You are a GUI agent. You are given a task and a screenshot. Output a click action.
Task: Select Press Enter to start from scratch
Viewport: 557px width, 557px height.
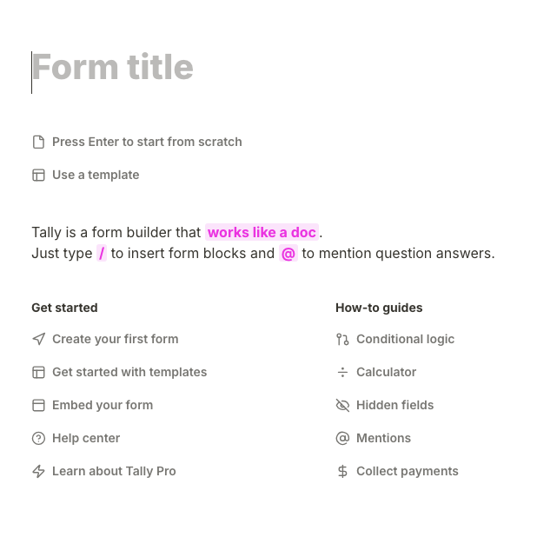147,142
